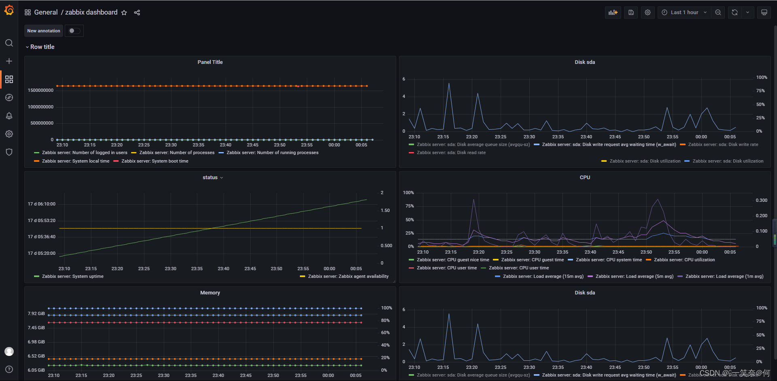Toggle Number of running processes series
This screenshot has height=381, width=777.
[x=272, y=153]
